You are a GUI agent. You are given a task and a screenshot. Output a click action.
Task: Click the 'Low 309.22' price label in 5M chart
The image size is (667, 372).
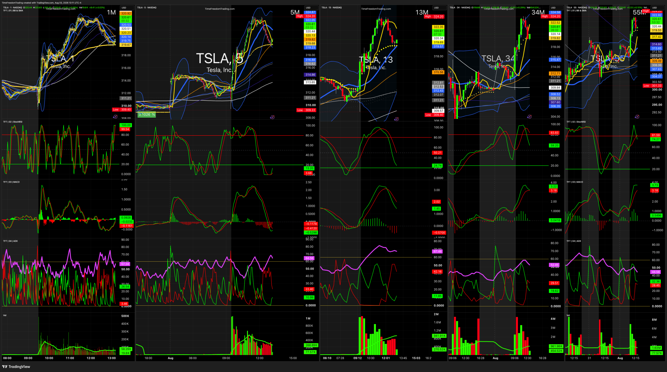point(306,110)
